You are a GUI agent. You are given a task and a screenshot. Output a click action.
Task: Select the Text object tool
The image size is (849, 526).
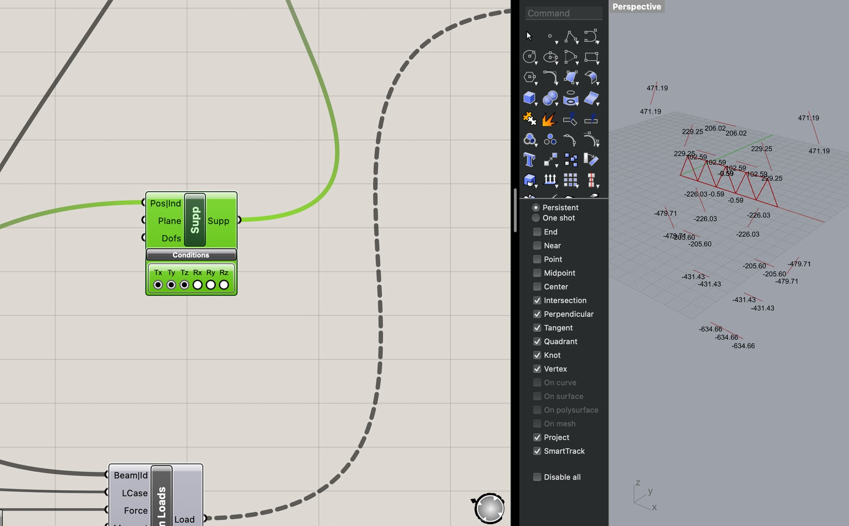coord(529,160)
